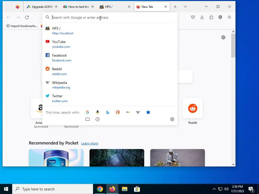
Task: Launch Chrome from the taskbar
Action: point(100,189)
